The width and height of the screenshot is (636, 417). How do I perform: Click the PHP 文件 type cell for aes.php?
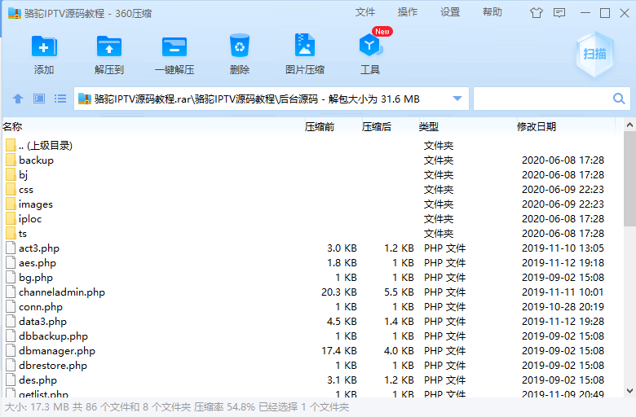(x=445, y=262)
